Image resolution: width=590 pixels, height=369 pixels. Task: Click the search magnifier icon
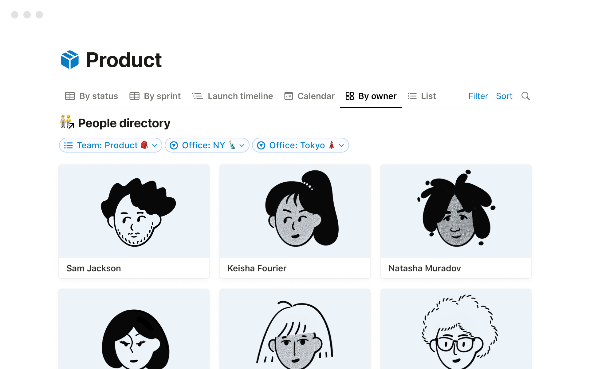click(525, 96)
